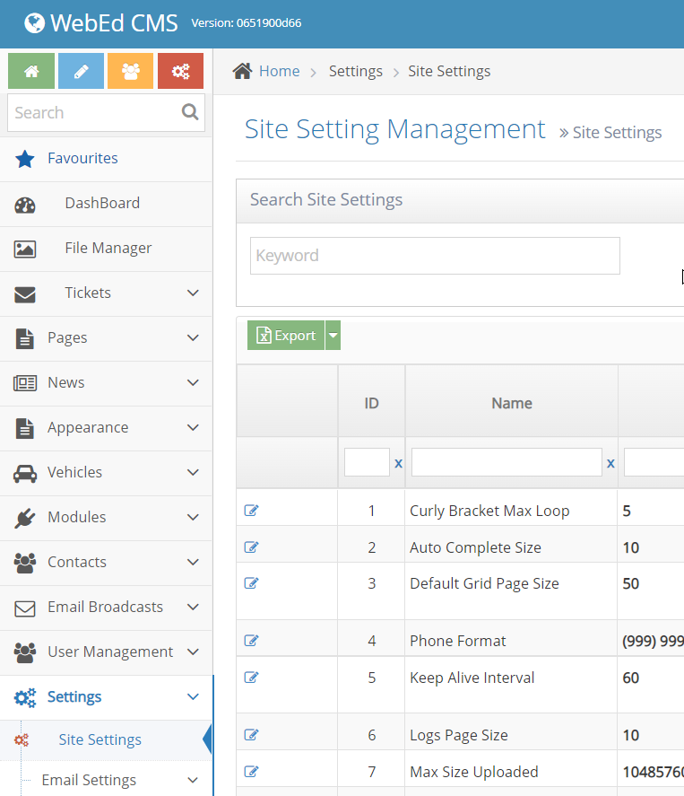Select Site Settings in sidebar
Image resolution: width=684 pixels, height=796 pixels.
(x=100, y=739)
